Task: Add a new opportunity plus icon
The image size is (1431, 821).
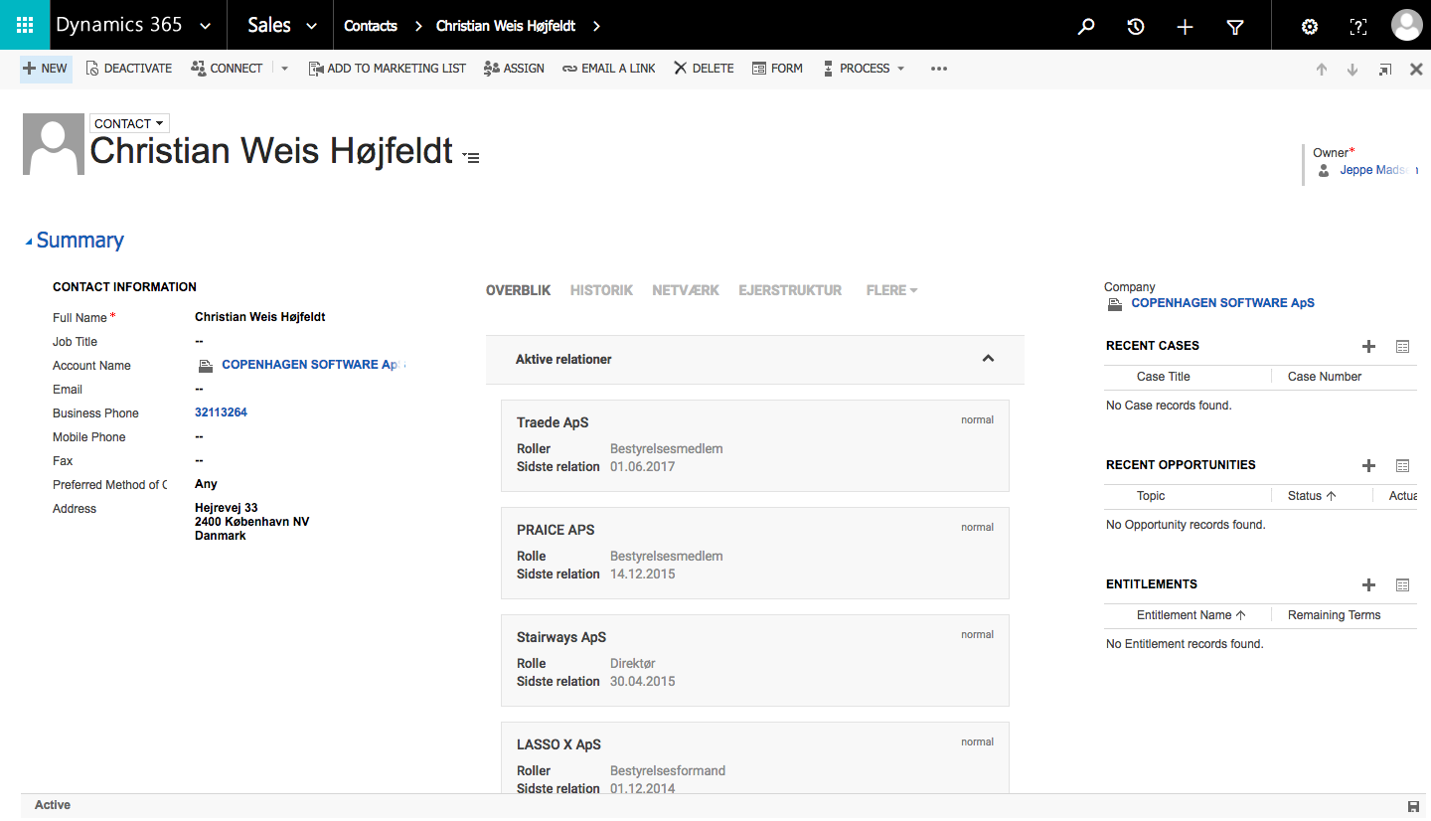Action: tap(1368, 466)
